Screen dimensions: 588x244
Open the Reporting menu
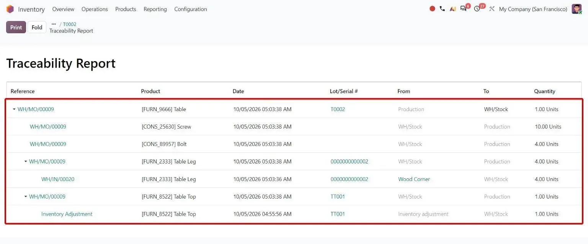(155, 9)
